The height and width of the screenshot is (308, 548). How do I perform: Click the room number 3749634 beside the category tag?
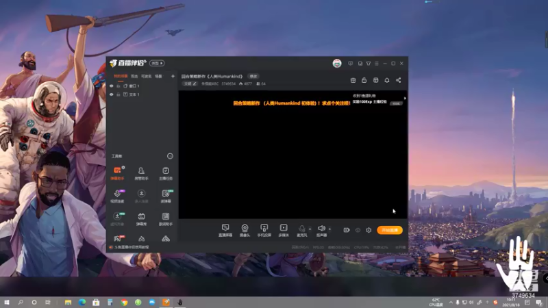tap(228, 84)
